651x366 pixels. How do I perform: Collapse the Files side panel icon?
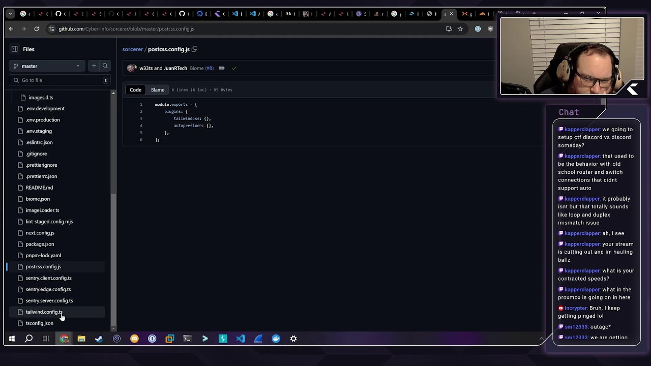(x=15, y=49)
